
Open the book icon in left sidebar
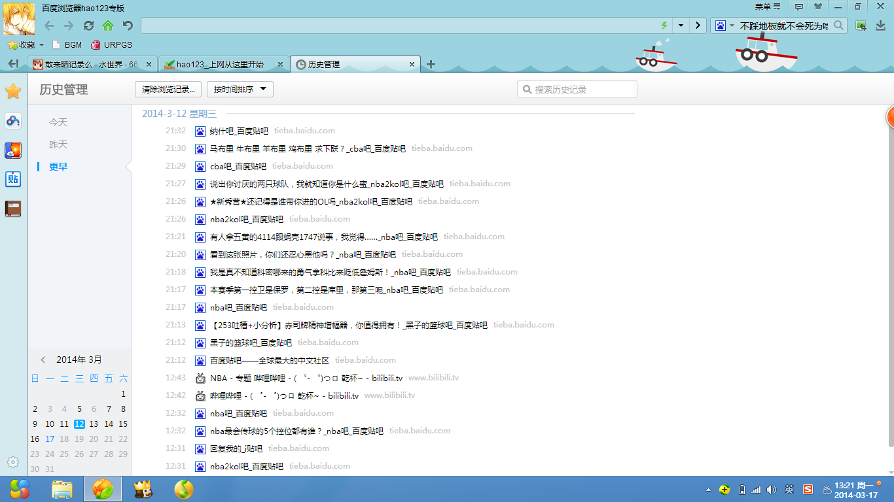pyautogui.click(x=13, y=209)
